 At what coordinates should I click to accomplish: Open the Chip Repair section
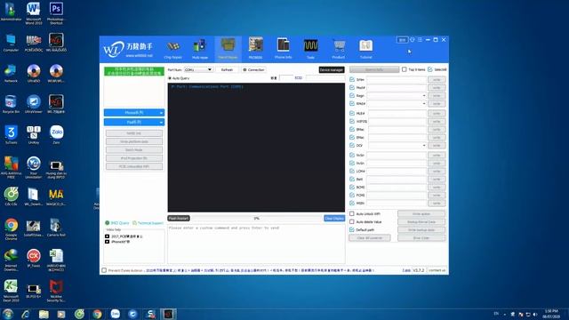(173, 49)
